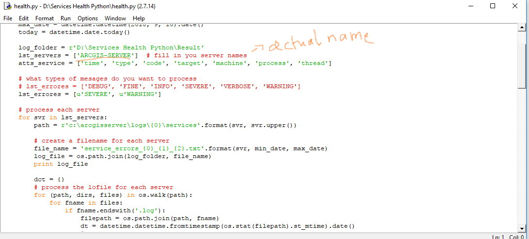Maximize the health.py window
The width and height of the screenshot is (529, 239).
[493, 6]
